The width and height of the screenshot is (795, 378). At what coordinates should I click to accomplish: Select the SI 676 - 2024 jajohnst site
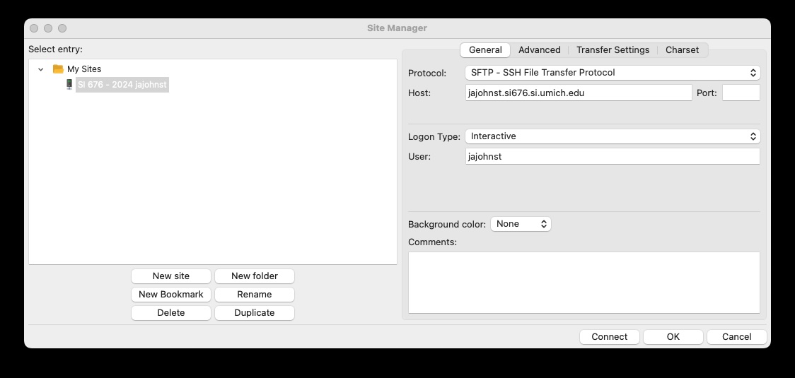point(122,85)
